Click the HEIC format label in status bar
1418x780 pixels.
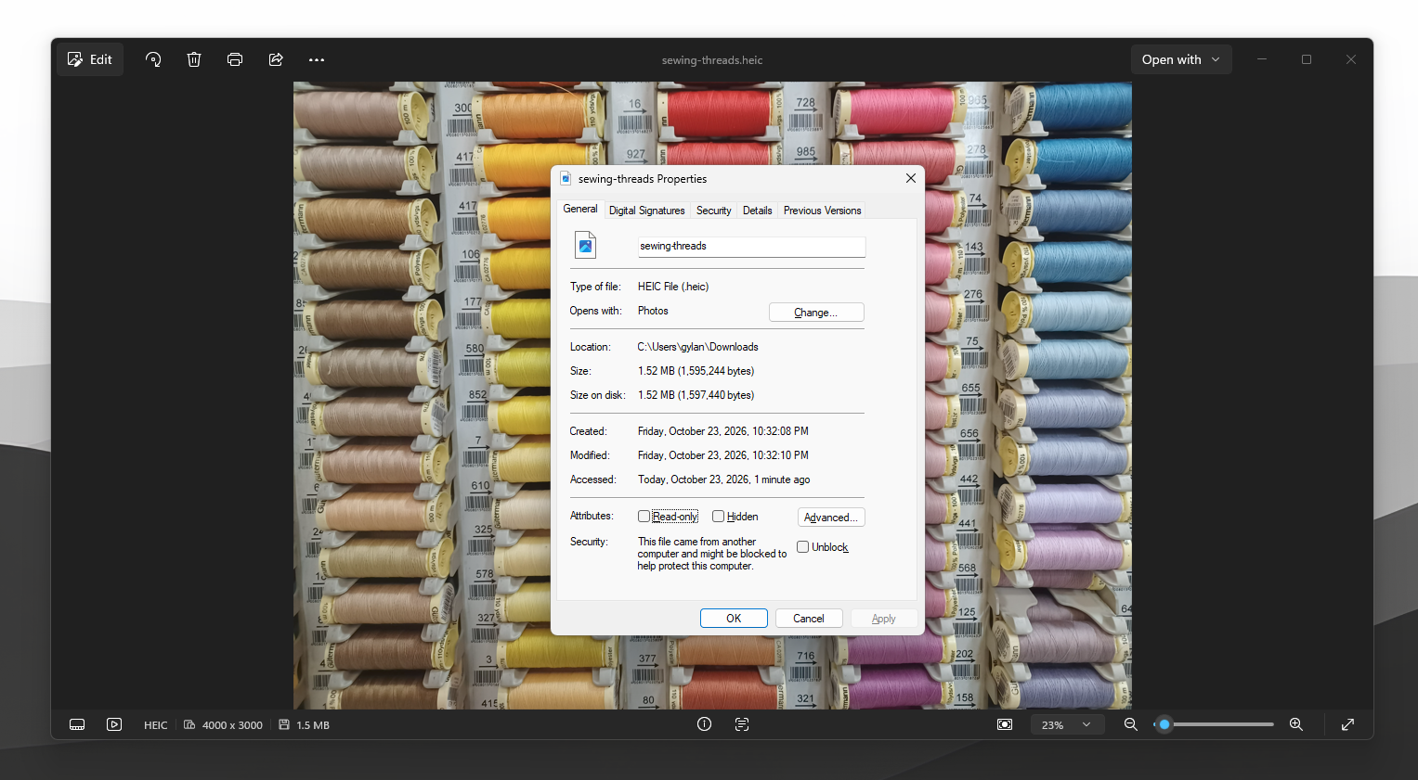156,725
